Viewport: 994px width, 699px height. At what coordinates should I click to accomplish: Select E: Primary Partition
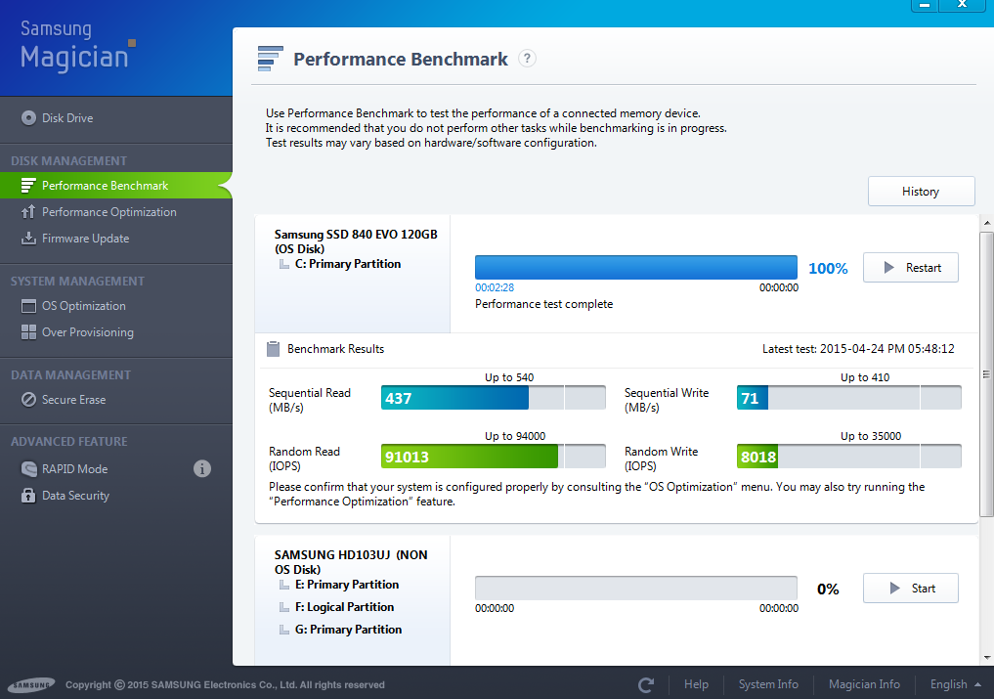click(347, 585)
